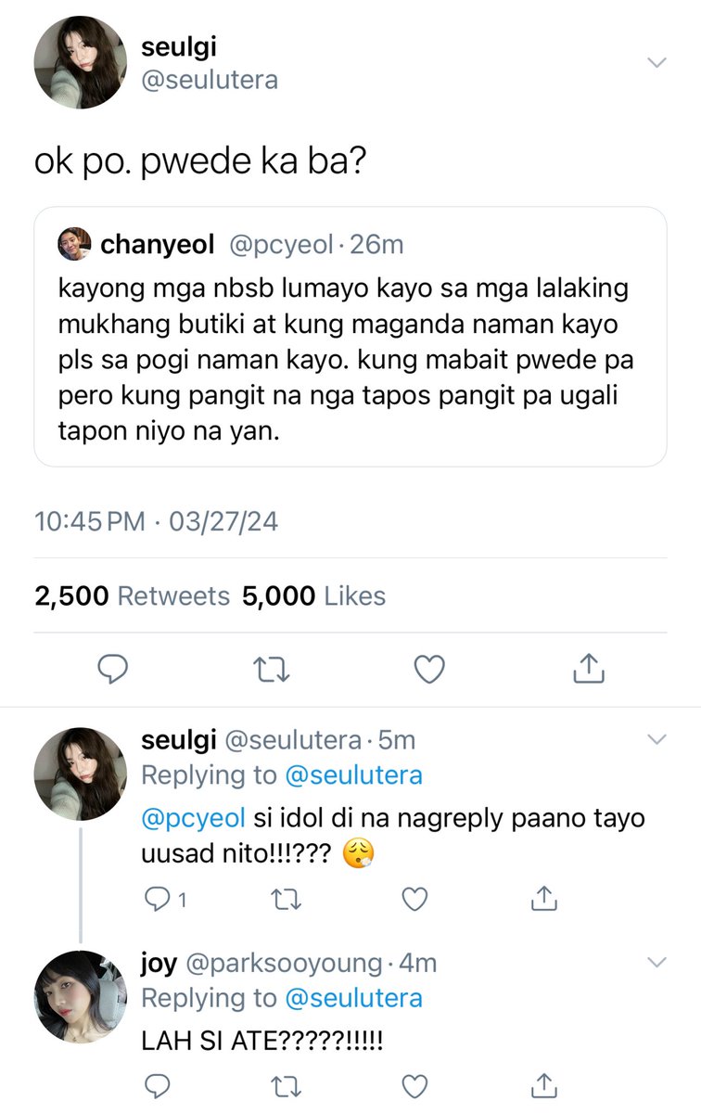This screenshot has height=1113, width=701.
Task: Reply to the main seulgi tweet
Action: 111,667
